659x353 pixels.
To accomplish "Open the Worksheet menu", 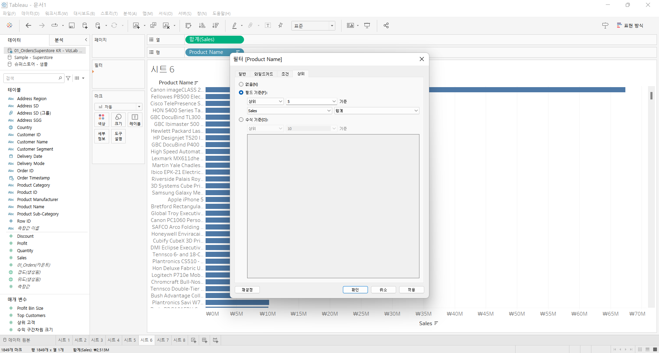I will [x=56, y=13].
